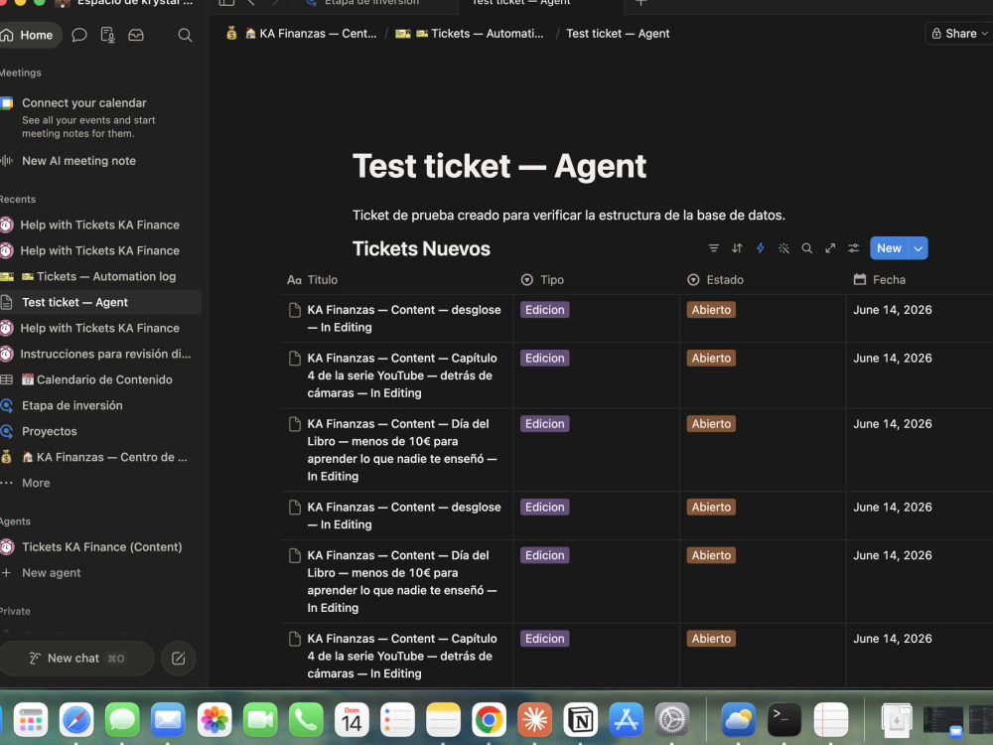This screenshot has width=993, height=745.
Task: Click Abierto status in the topmost table row
Action: (x=711, y=310)
